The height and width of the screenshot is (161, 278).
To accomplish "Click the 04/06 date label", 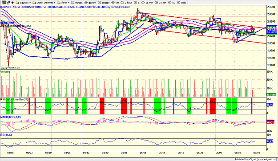I will 67,153.
